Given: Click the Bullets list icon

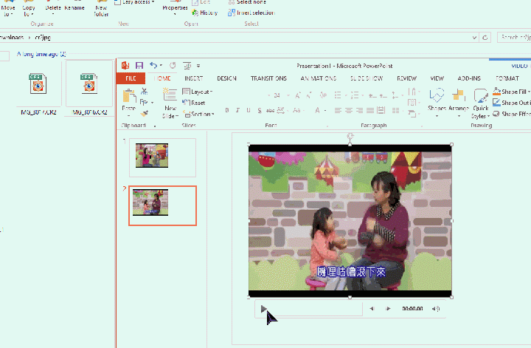Looking at the screenshot, I should tap(338, 95).
